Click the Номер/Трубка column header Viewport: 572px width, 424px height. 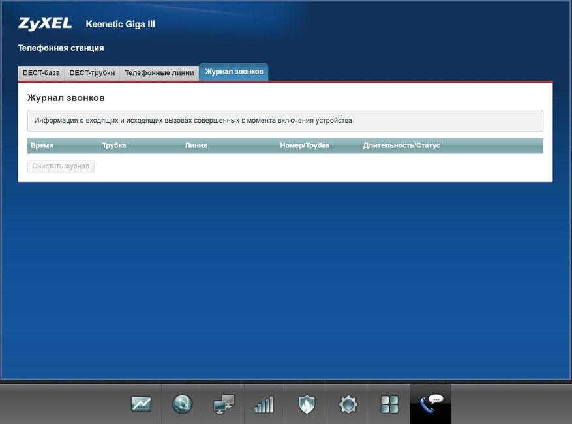point(305,145)
